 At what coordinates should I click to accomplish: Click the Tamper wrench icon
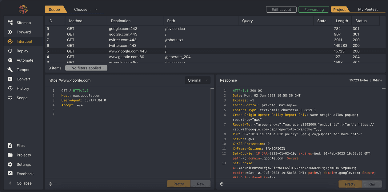[10, 70]
